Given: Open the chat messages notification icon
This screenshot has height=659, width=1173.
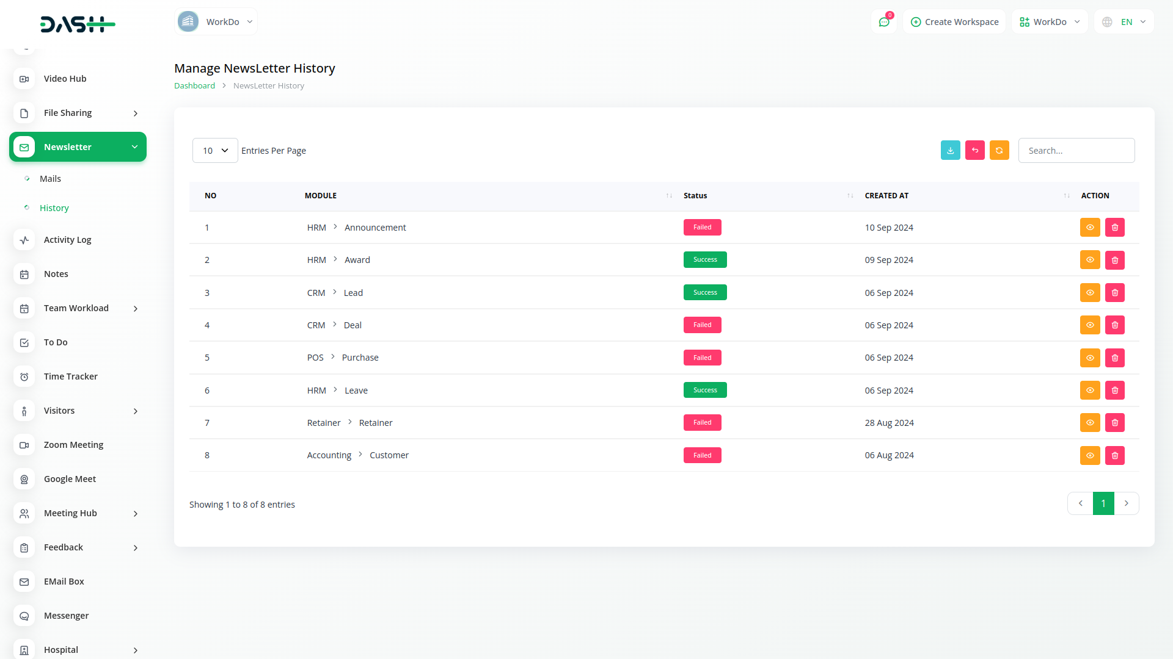Looking at the screenshot, I should coord(883,22).
